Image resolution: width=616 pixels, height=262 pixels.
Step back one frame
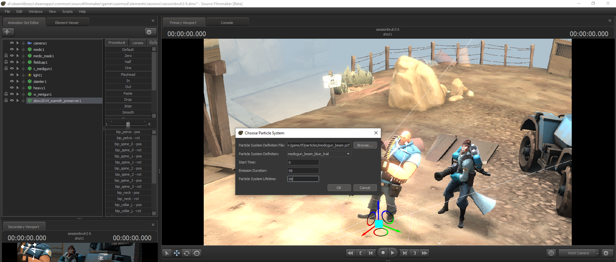point(371,253)
